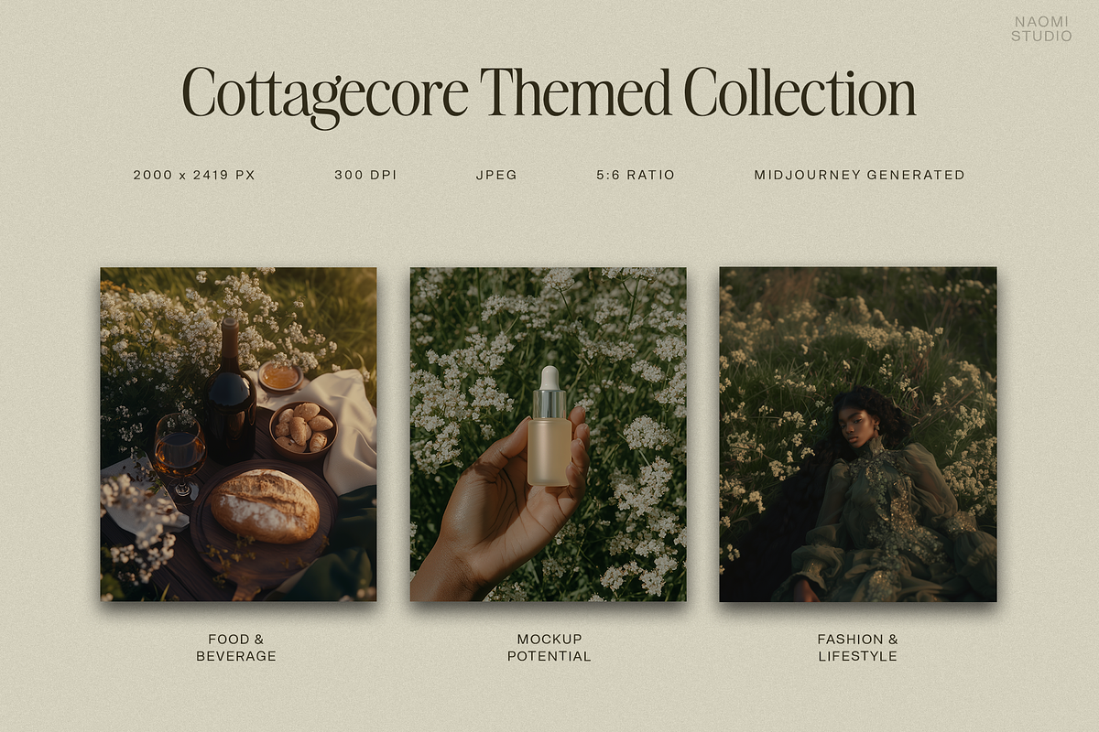The width and height of the screenshot is (1099, 732).
Task: Click the bowl of nuts
Action: pyautogui.click(x=303, y=426)
